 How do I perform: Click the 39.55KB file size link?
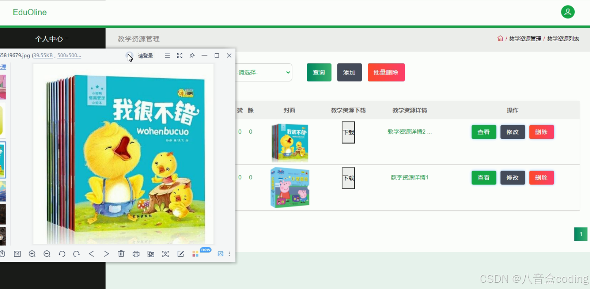click(43, 55)
